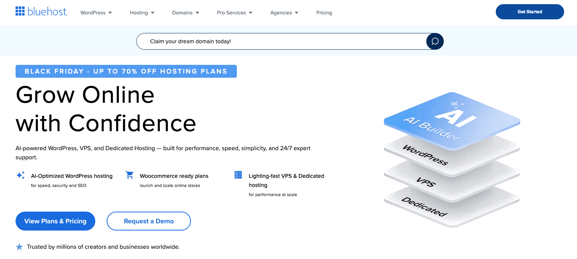Expand the Domains dropdown arrow
Screen dimensions: 577x259
(197, 13)
